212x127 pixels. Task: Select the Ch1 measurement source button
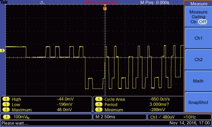(198, 38)
